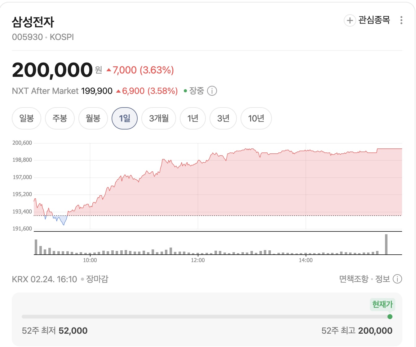Viewport: 416px width, 347px height.
Task: Switch to the 3년 chart range
Action: coord(223,118)
